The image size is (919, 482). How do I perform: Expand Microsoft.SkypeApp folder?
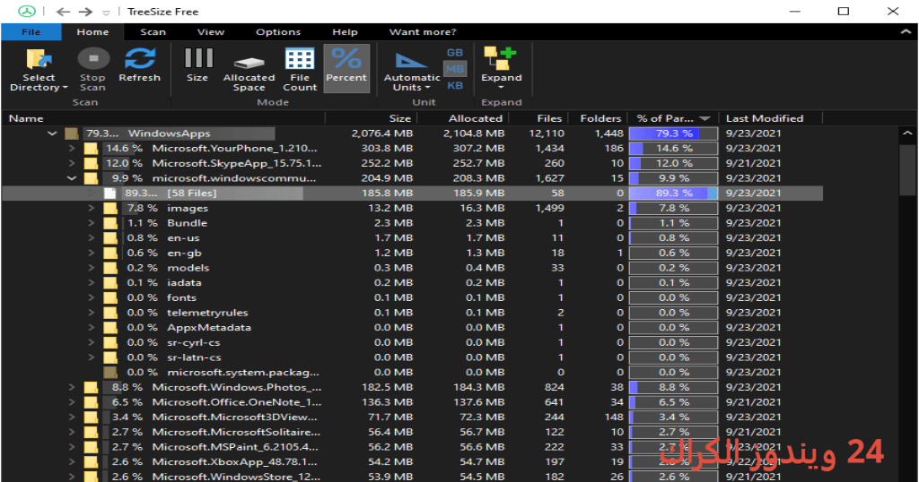pyautogui.click(x=72, y=163)
